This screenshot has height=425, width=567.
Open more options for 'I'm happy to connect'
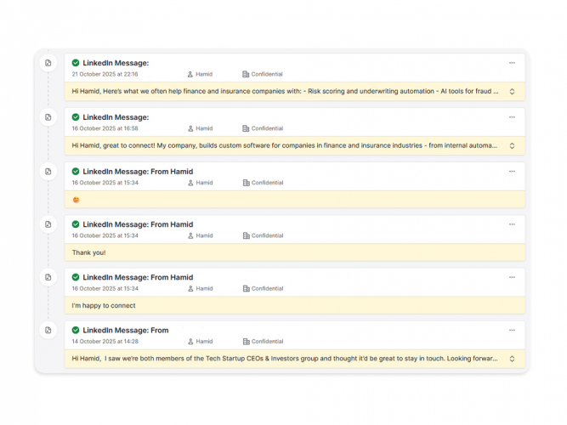pos(512,277)
